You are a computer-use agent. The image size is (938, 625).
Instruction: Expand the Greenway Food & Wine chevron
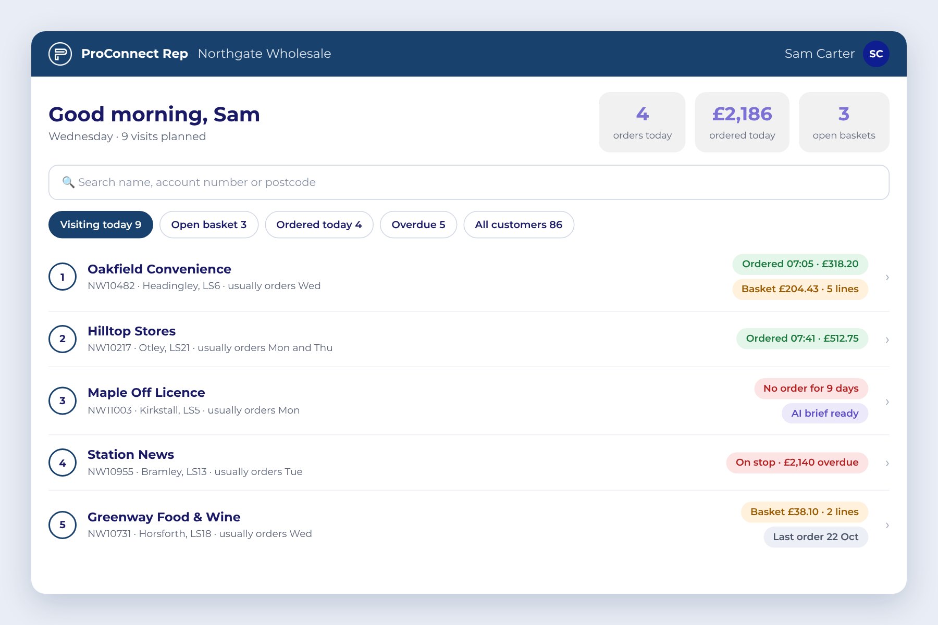click(887, 525)
